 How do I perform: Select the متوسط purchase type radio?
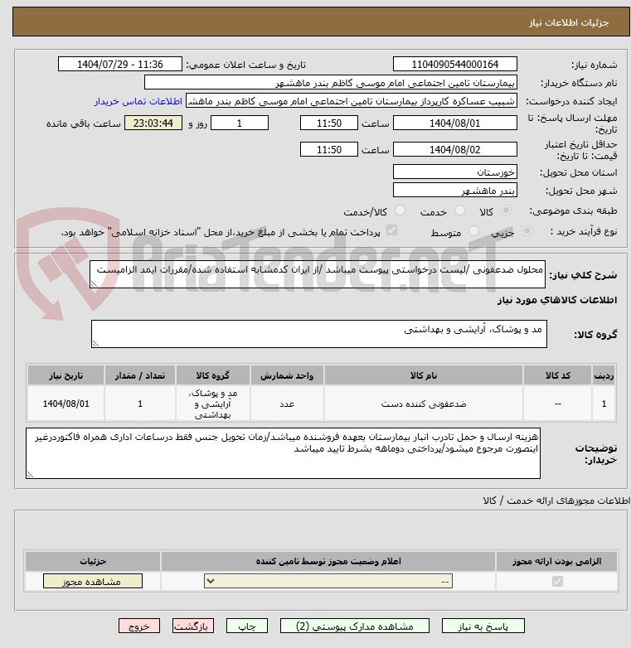[x=473, y=231]
